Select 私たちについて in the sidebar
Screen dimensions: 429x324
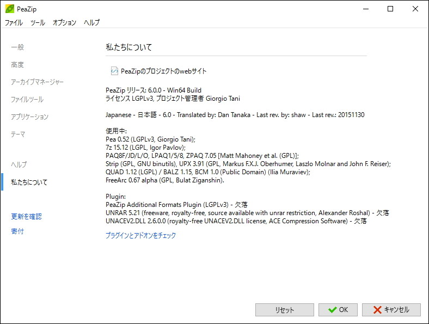coord(29,182)
